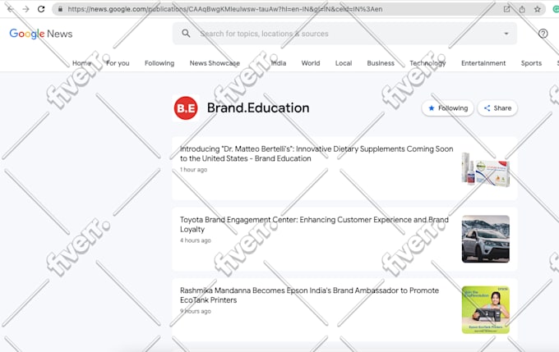Click the Brand.Education publication title
The width and height of the screenshot is (559, 352).
coord(258,107)
